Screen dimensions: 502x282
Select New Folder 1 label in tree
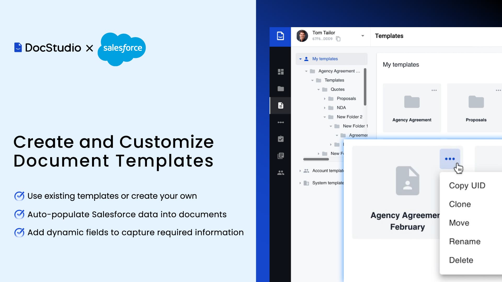point(355,126)
